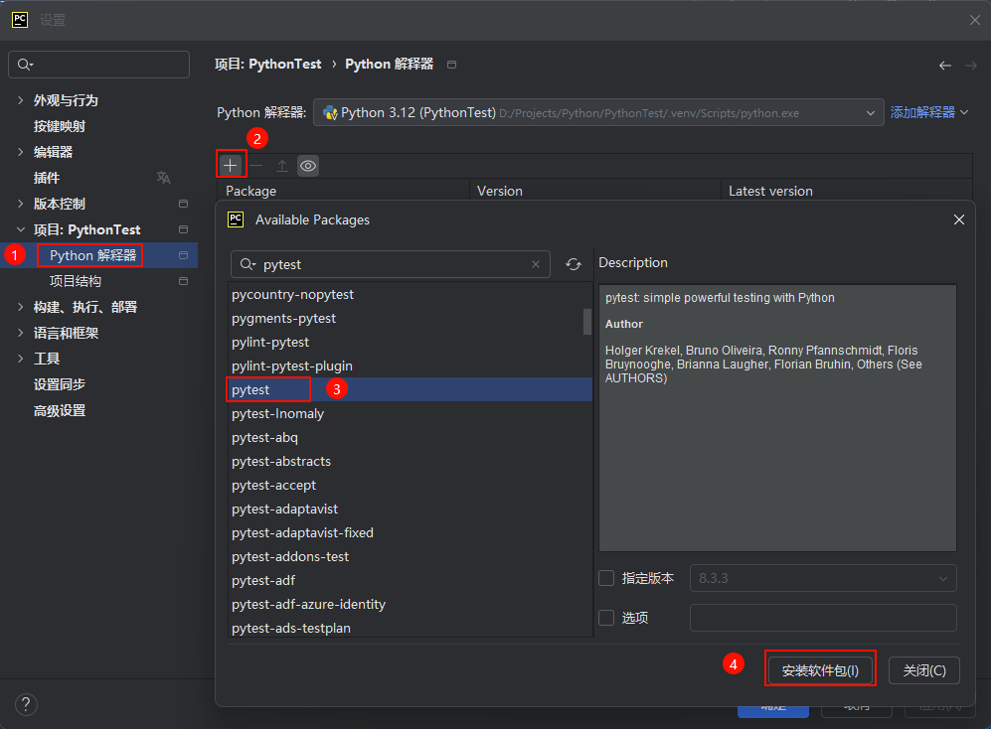The width and height of the screenshot is (991, 729).
Task: Select 项目结构 in settings tree
Action: [76, 281]
